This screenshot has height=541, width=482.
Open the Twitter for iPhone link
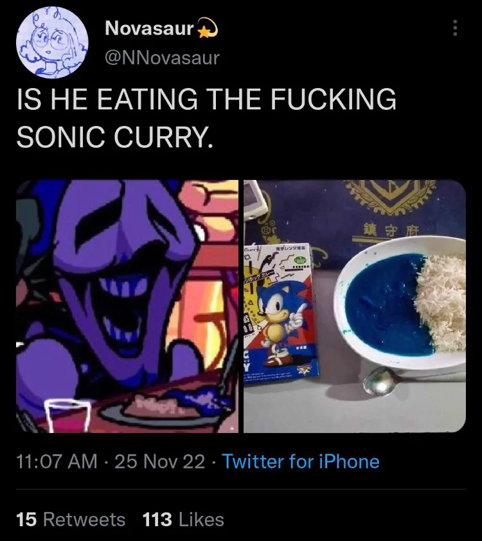300,461
